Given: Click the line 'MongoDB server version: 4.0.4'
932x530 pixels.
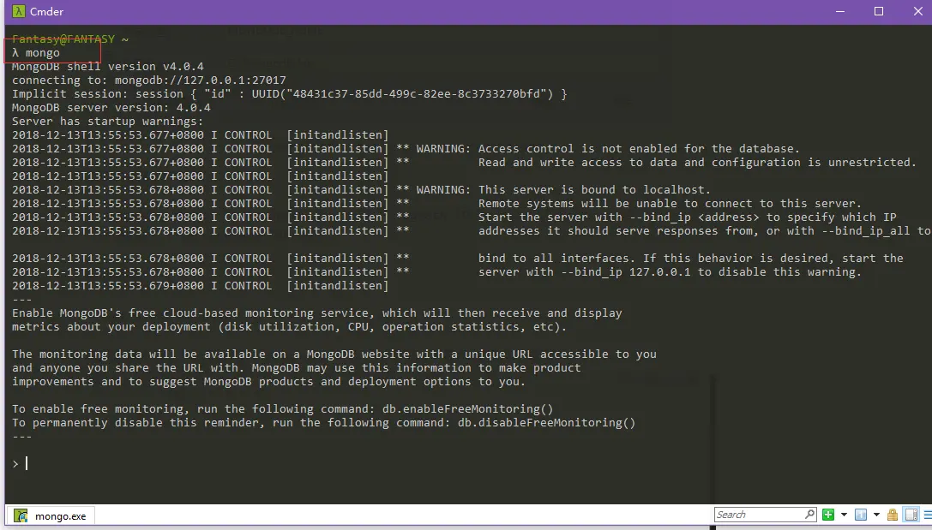Looking at the screenshot, I should pos(111,107).
